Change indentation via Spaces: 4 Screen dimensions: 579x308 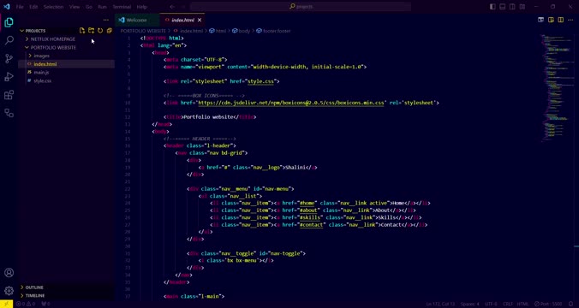coord(470,304)
